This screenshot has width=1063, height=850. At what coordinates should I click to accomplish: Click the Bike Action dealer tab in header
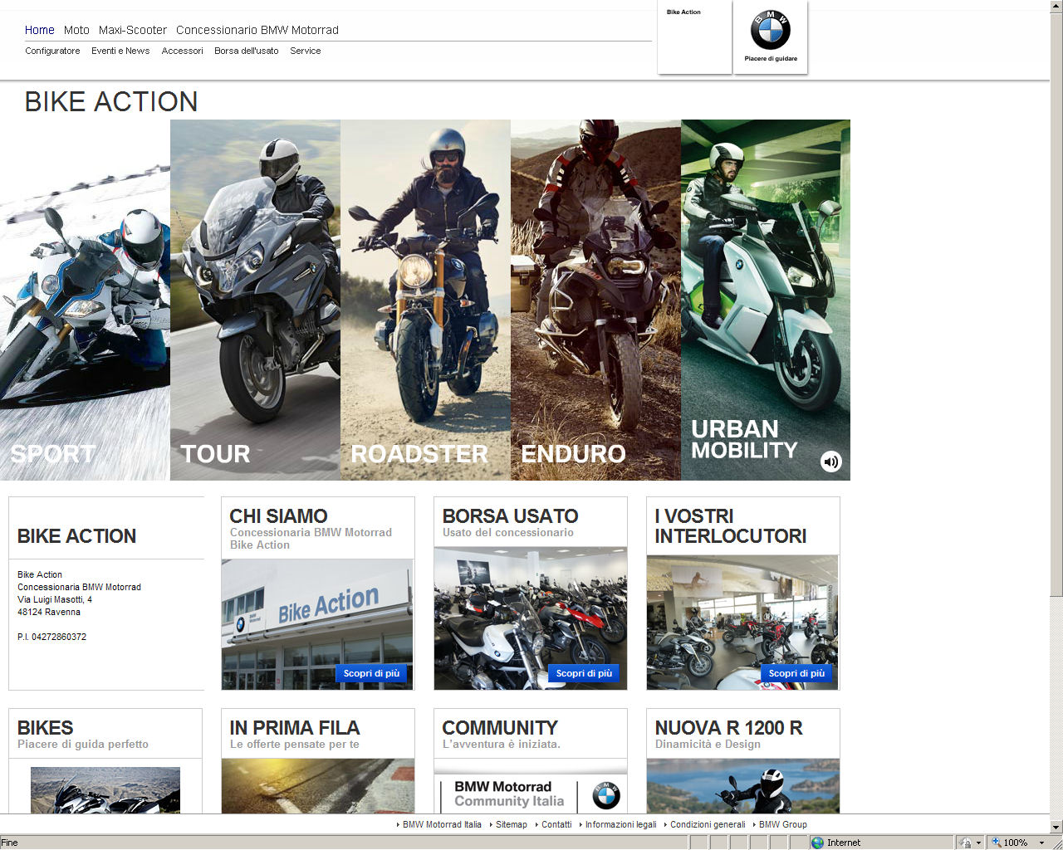point(694,37)
